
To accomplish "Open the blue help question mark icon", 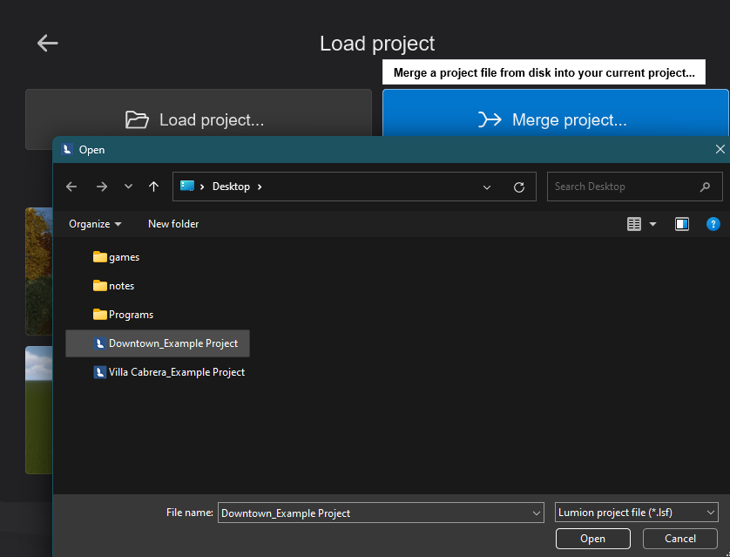I will pyautogui.click(x=713, y=224).
